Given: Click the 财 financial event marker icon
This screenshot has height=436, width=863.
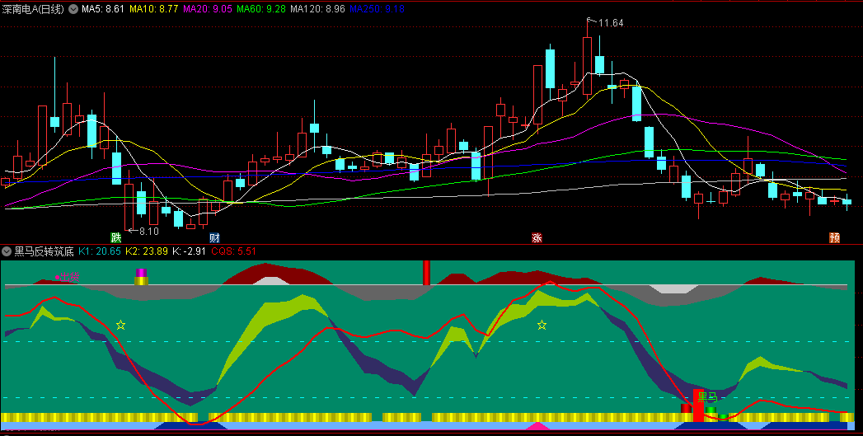Looking at the screenshot, I should (214, 238).
